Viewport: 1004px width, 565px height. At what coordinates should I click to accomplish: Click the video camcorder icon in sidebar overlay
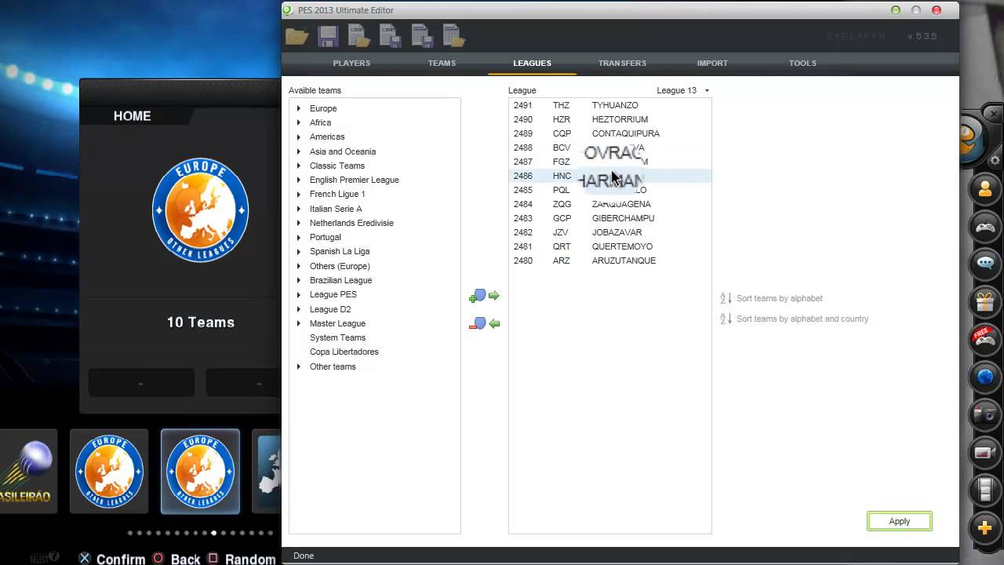985,452
